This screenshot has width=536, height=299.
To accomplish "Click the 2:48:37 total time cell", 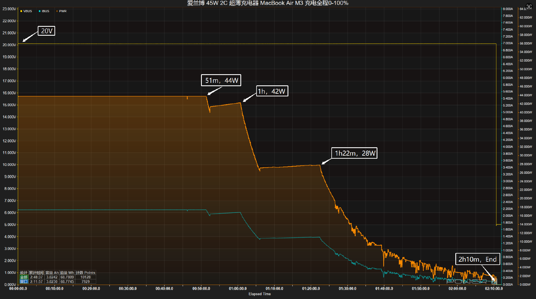I will pyautogui.click(x=36, y=277).
